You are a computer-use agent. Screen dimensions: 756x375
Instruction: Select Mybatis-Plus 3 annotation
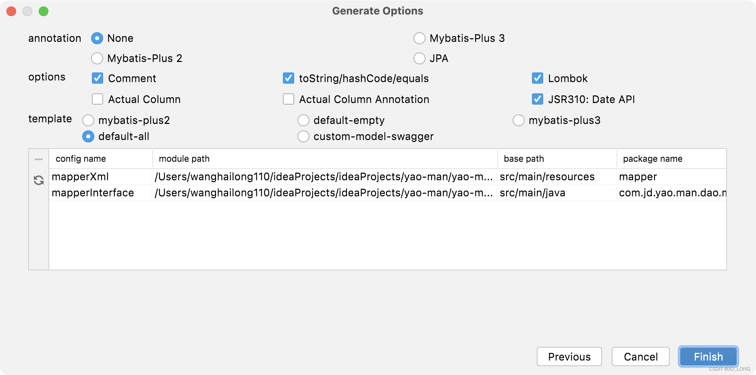point(420,38)
